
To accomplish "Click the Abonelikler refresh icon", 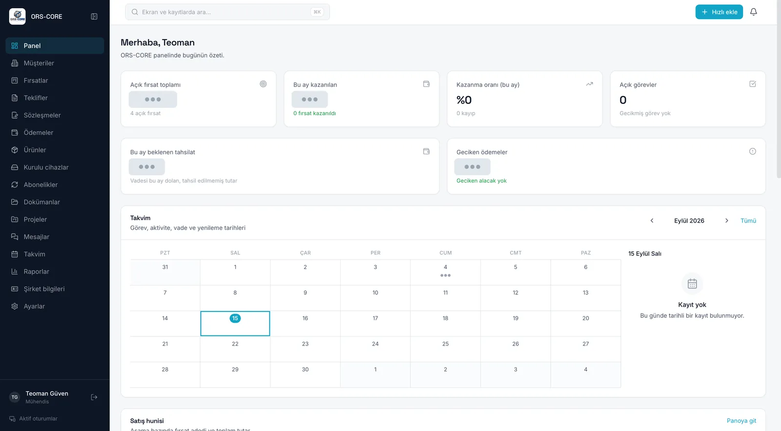I will 15,185.
